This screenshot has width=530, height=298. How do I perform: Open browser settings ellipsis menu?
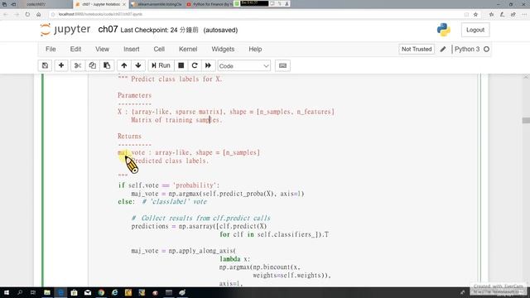click(524, 14)
